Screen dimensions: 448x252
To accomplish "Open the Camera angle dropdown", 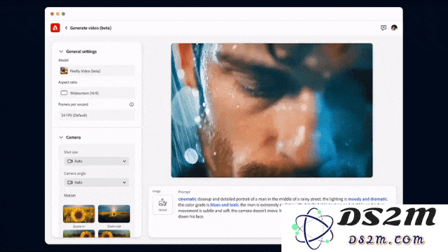I will (97, 182).
